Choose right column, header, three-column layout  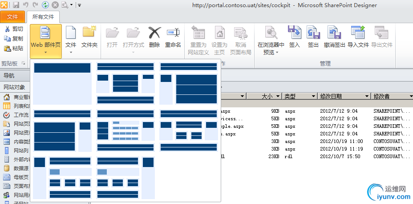point(126,178)
